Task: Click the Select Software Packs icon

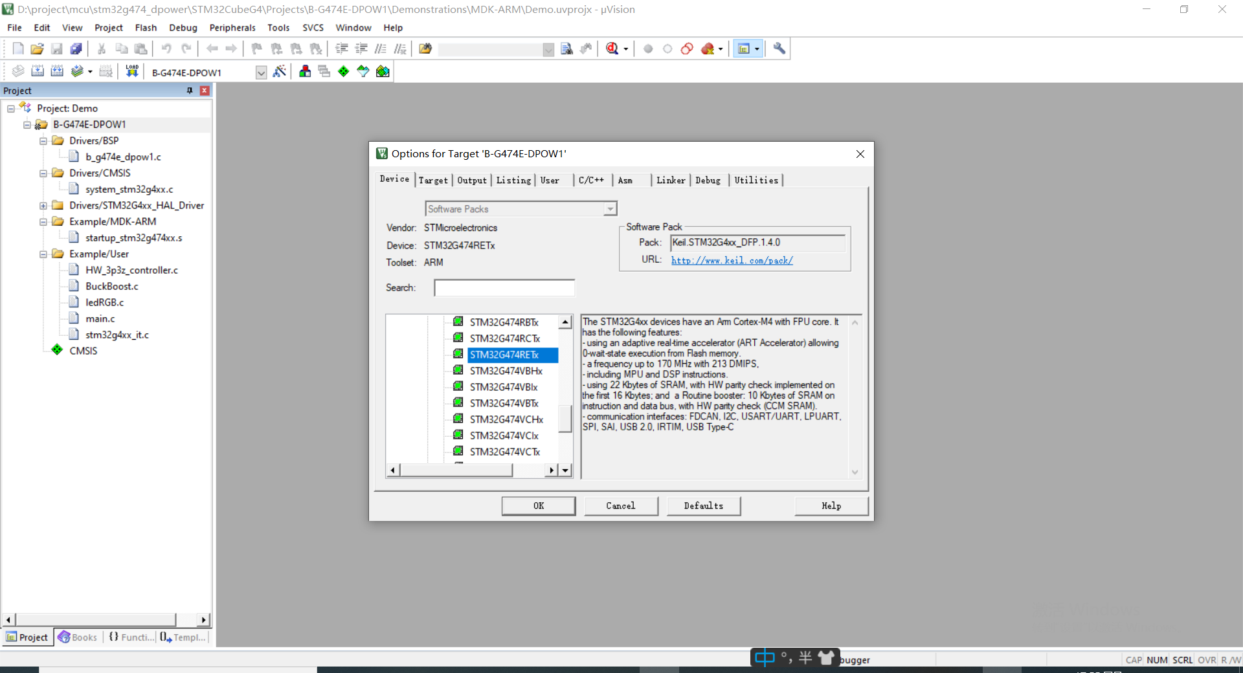Action: click(x=363, y=71)
